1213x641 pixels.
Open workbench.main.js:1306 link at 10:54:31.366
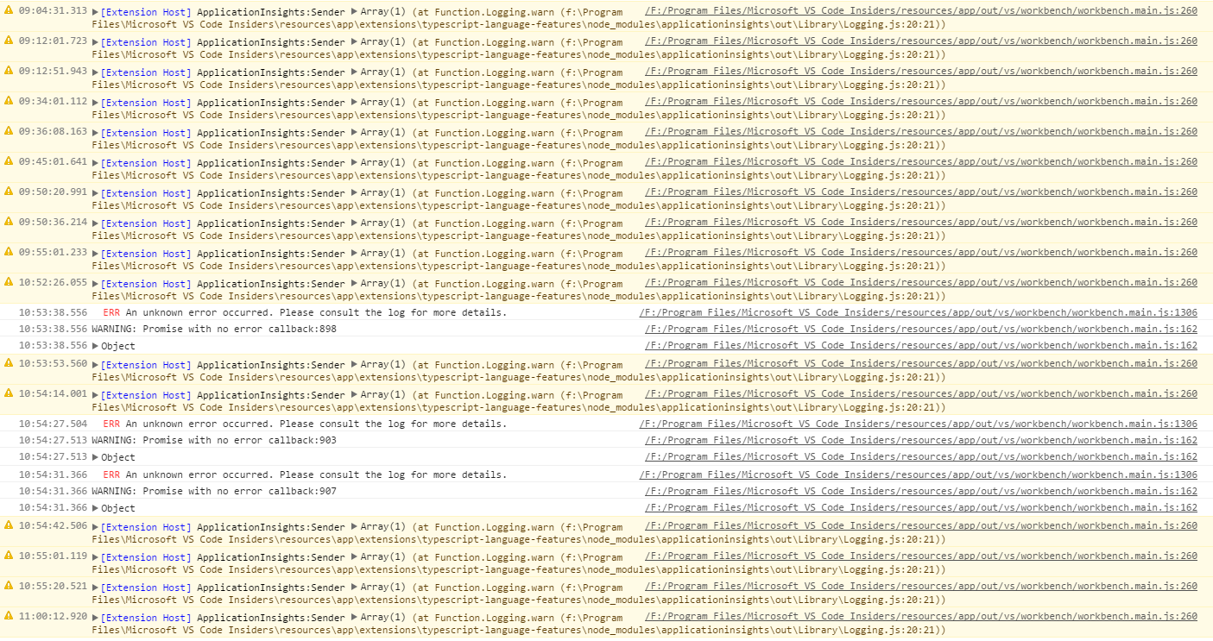[919, 474]
